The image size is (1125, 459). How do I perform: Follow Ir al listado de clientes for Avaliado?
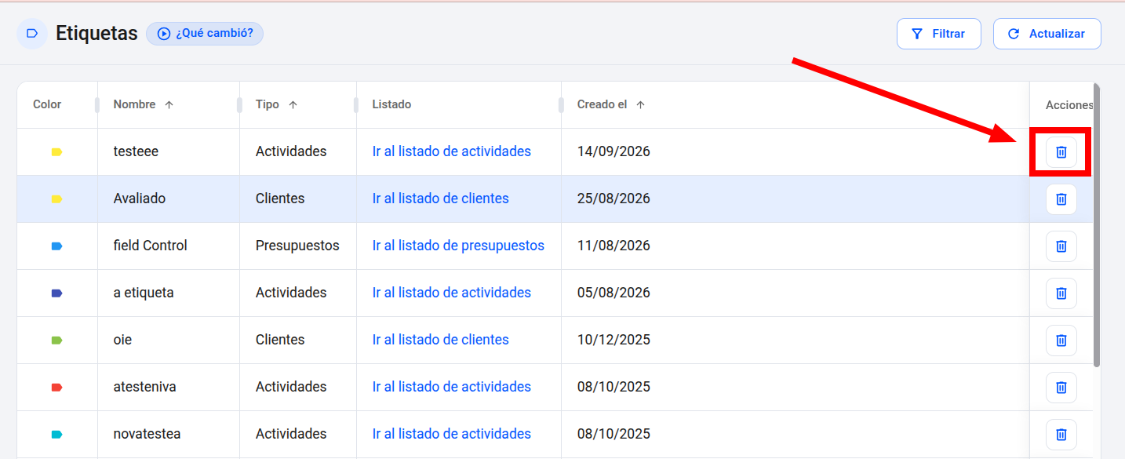tap(440, 199)
